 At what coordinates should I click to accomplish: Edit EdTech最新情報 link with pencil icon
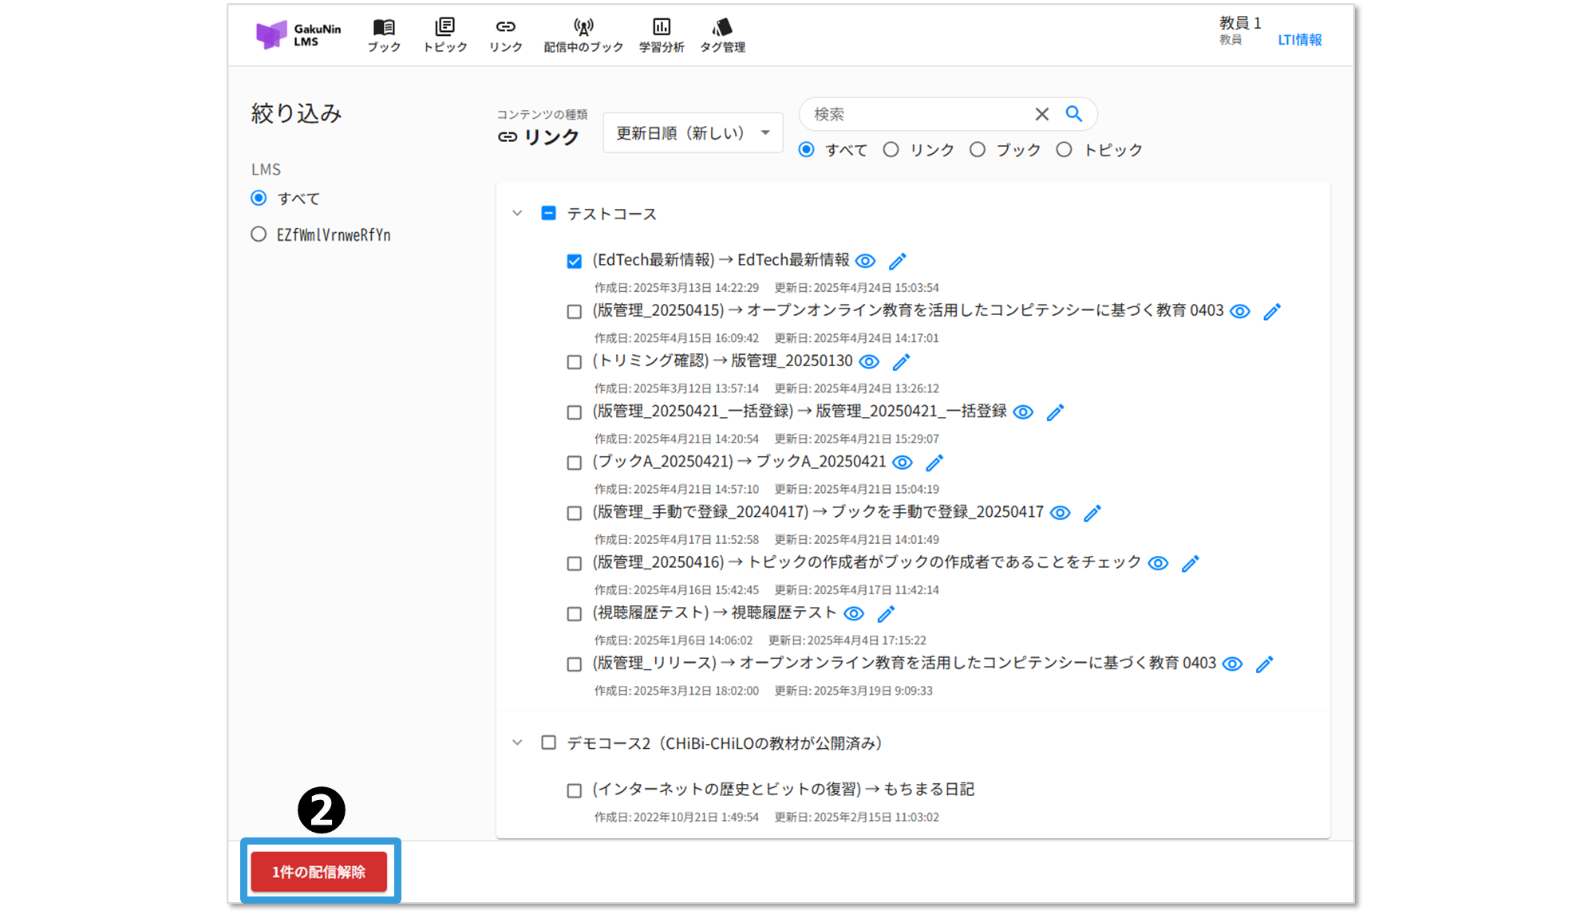[898, 261]
